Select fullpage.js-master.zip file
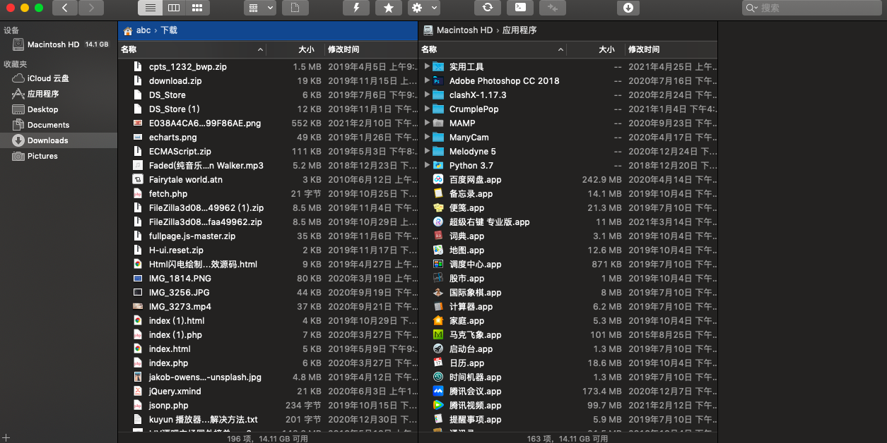The height and width of the screenshot is (443, 887). [x=268, y=236]
